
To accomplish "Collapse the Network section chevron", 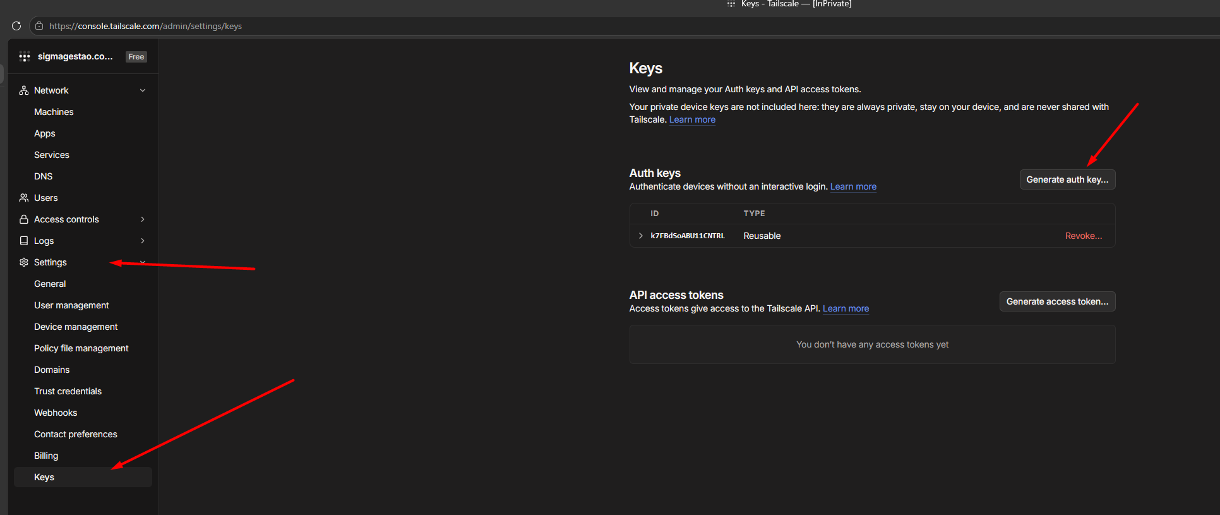I will tap(143, 90).
